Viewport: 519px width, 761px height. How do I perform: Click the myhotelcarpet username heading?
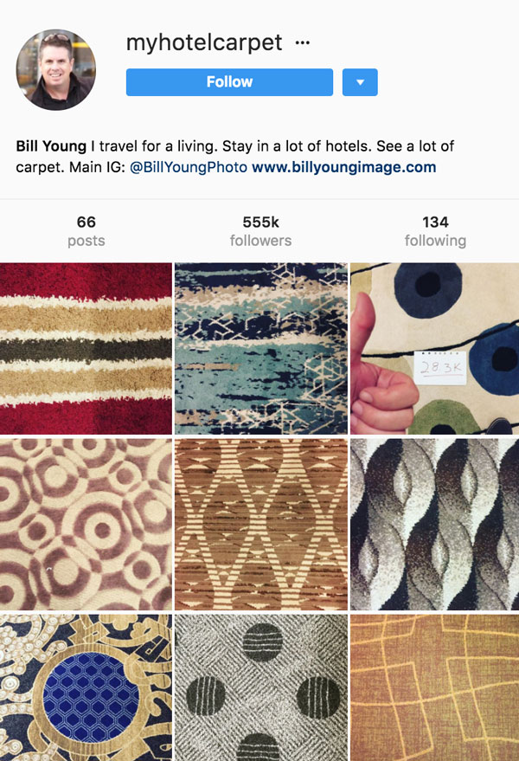(204, 42)
